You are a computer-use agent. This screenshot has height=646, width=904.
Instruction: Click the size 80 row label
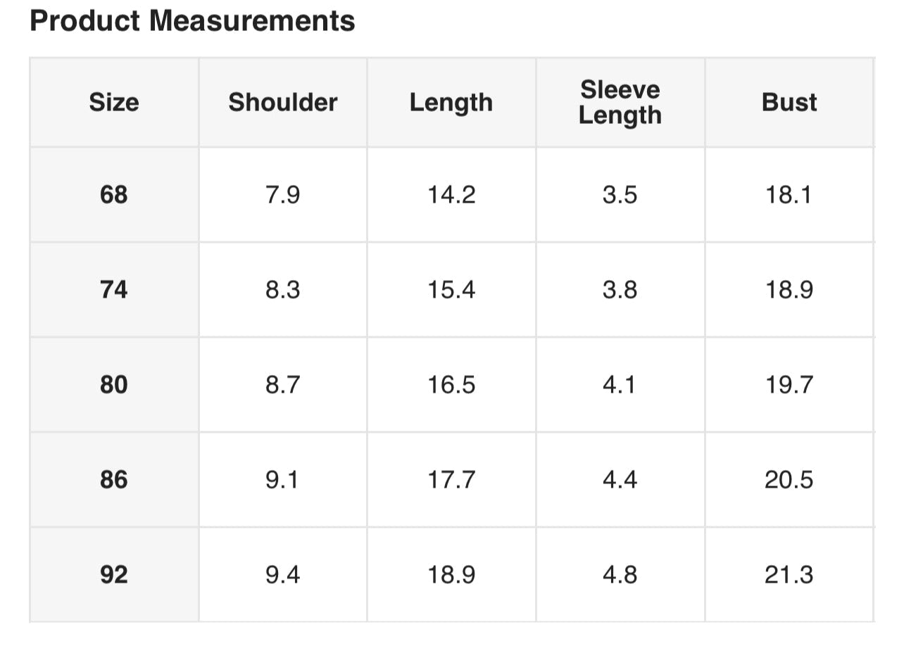coord(114,385)
